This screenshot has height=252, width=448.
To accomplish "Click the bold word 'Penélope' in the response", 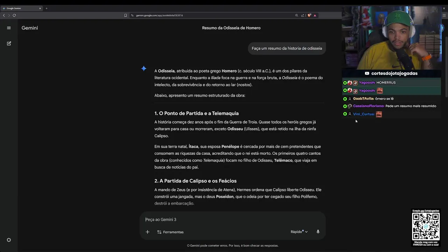I will 230,147.
